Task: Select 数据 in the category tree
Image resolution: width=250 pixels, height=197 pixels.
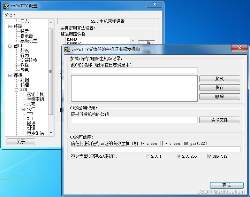Action: (x=24, y=80)
